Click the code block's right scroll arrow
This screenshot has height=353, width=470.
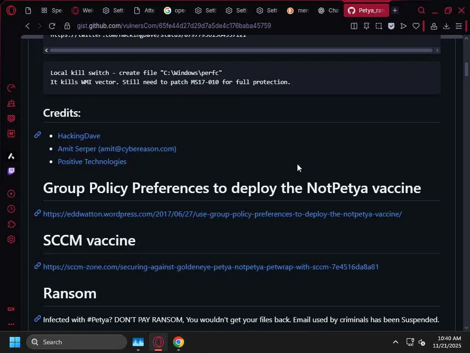tap(437, 50)
